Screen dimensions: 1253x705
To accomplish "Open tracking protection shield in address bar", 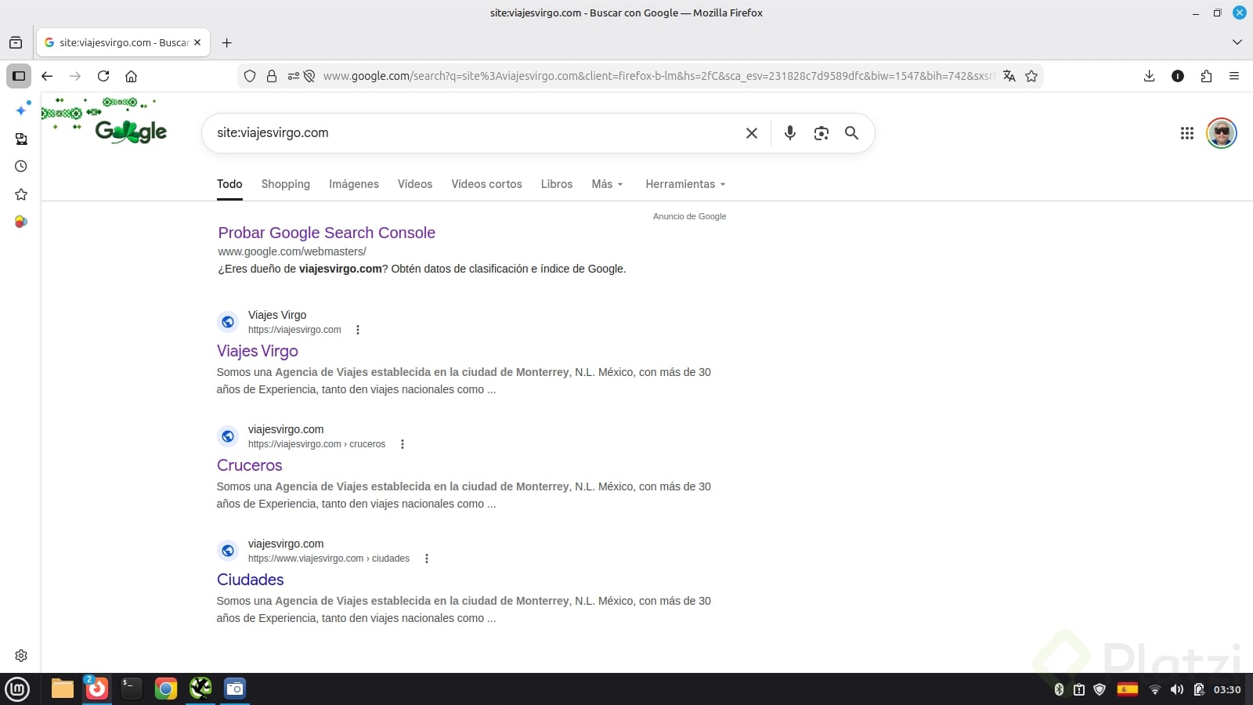I will [250, 76].
